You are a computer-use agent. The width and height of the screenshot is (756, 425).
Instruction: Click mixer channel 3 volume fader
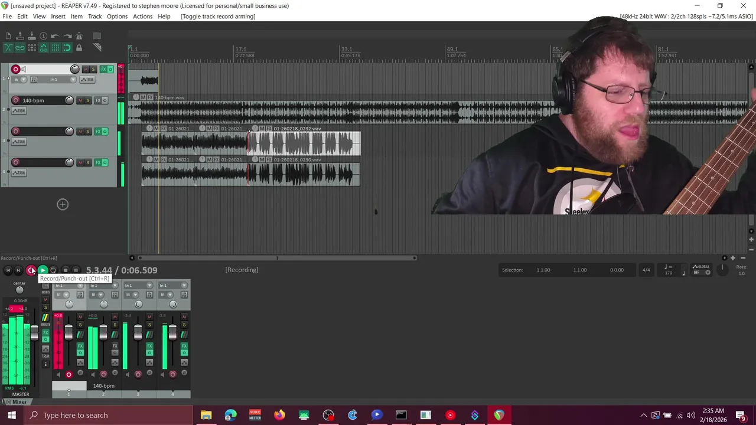pyautogui.click(x=138, y=332)
